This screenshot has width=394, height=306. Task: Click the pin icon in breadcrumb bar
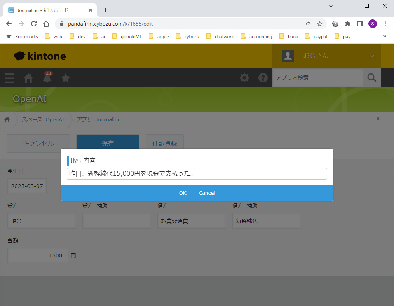point(378,119)
